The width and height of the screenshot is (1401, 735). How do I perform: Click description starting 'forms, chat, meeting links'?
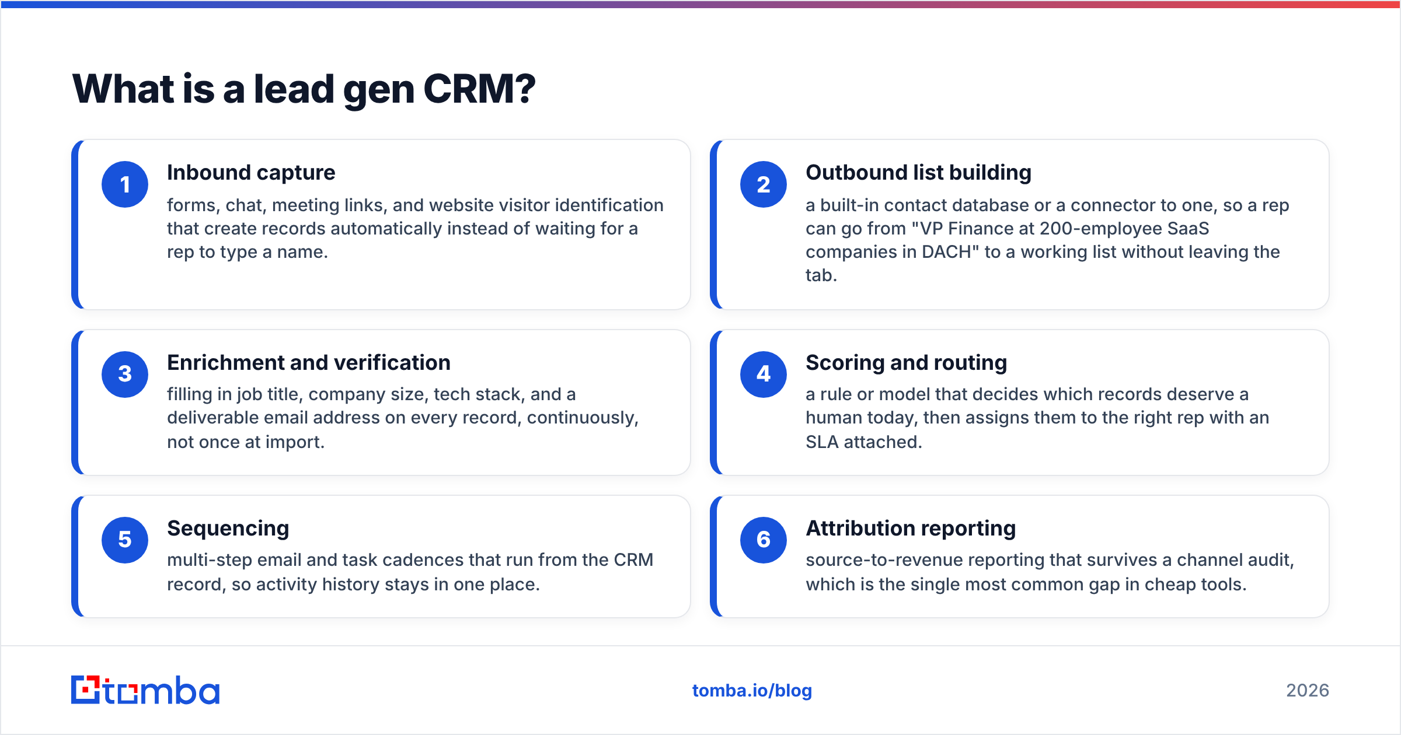coord(415,229)
